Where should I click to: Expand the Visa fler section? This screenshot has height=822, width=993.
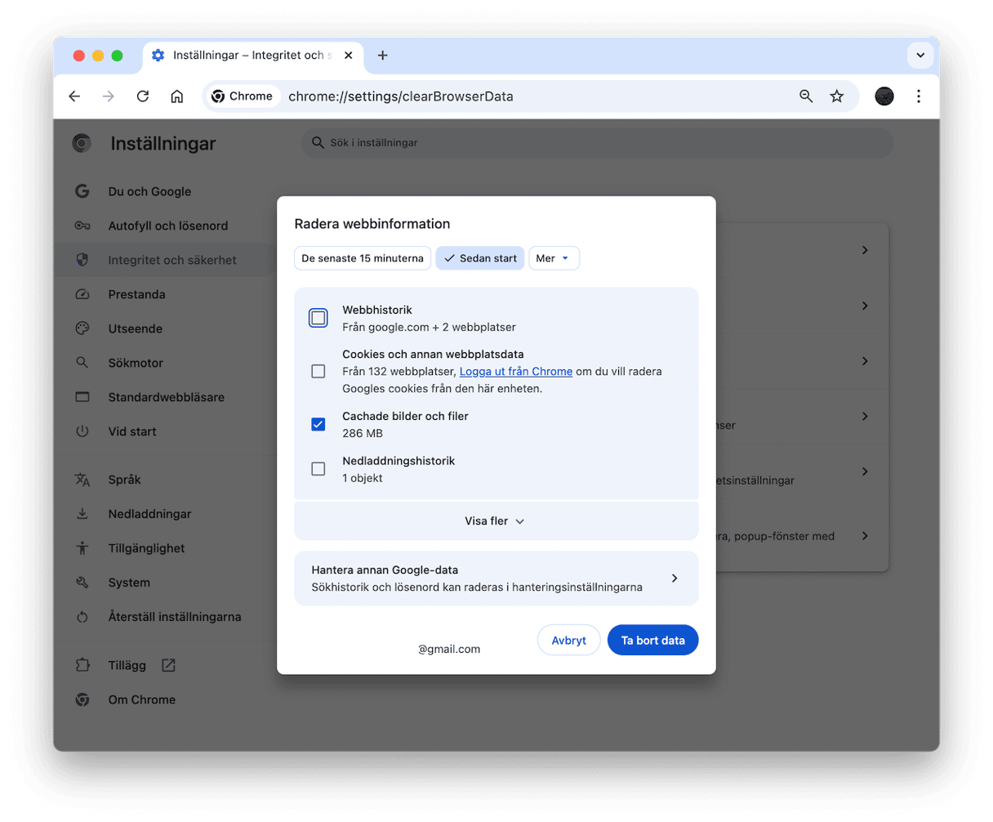click(x=496, y=521)
